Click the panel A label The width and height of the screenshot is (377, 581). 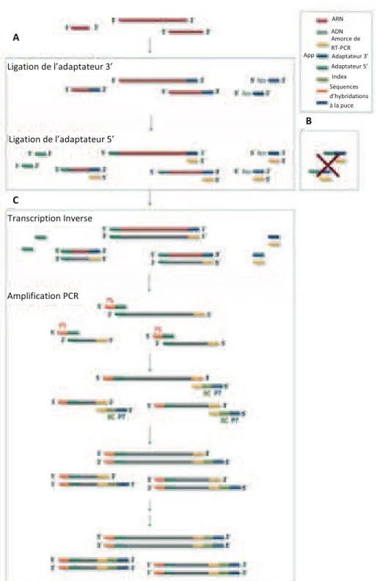(15, 37)
